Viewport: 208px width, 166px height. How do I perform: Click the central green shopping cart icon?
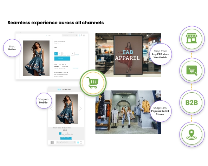(x=93, y=83)
